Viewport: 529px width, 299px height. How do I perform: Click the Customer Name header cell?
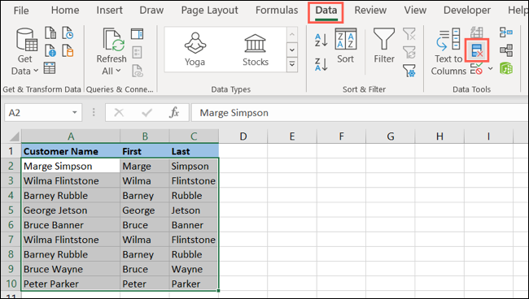coord(71,151)
